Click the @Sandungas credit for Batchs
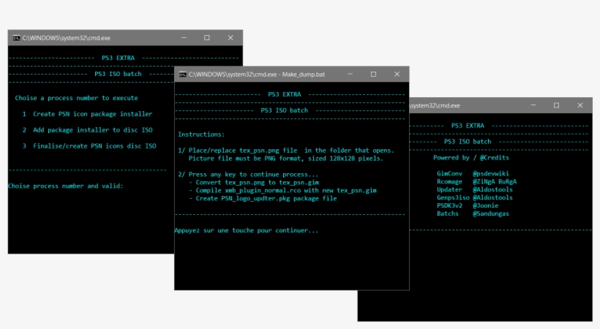The width and height of the screenshot is (600, 329). (x=491, y=213)
